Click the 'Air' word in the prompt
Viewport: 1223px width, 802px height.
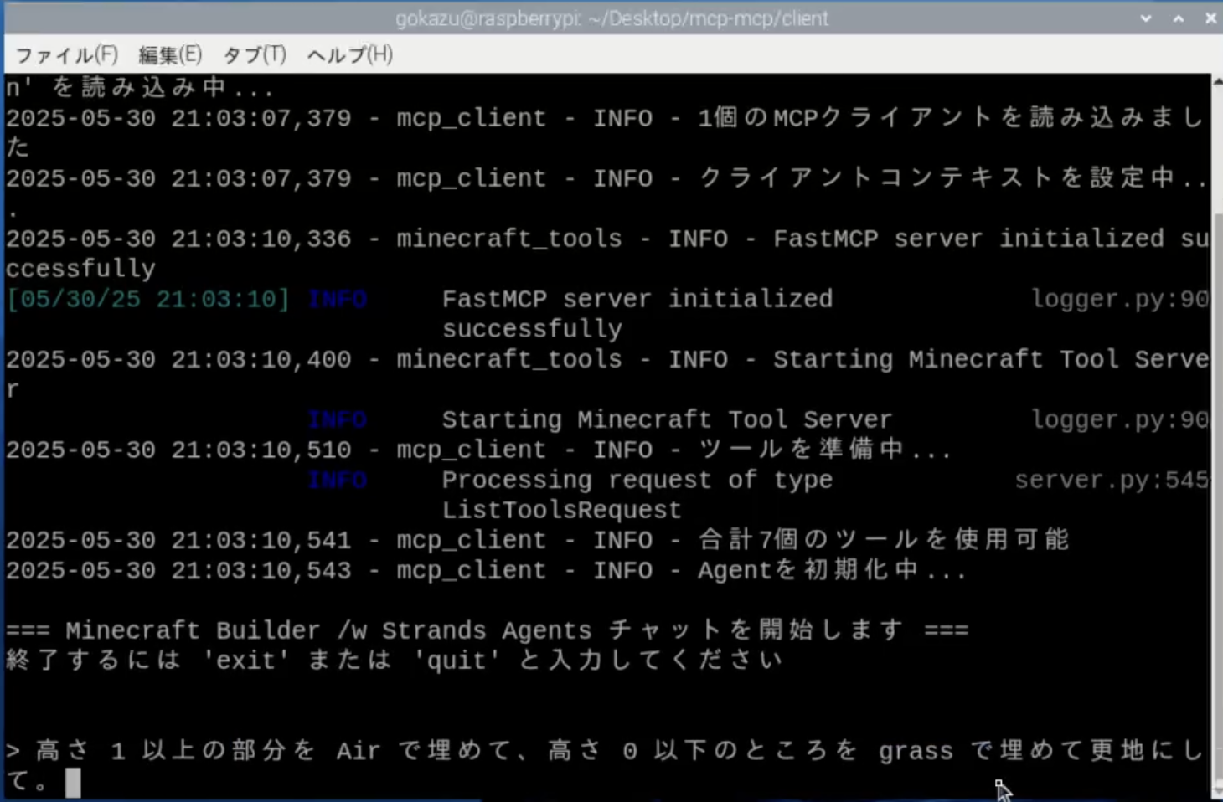tap(359, 751)
